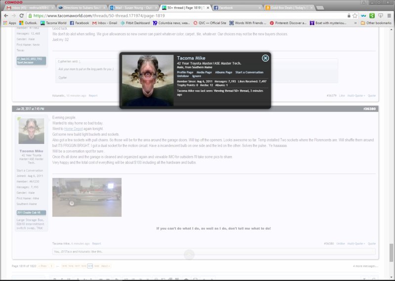Click the Home Depot link in the post
The width and height of the screenshot is (395, 281).
73,129
